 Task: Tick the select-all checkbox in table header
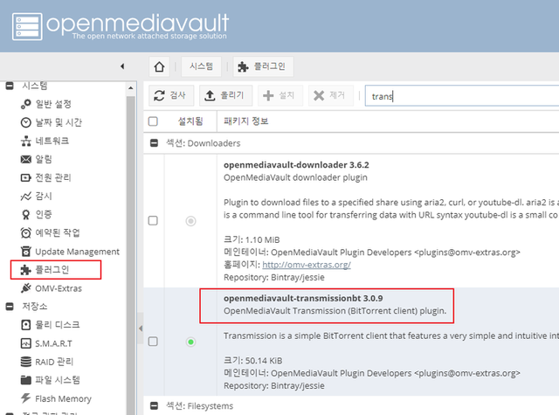pos(153,121)
